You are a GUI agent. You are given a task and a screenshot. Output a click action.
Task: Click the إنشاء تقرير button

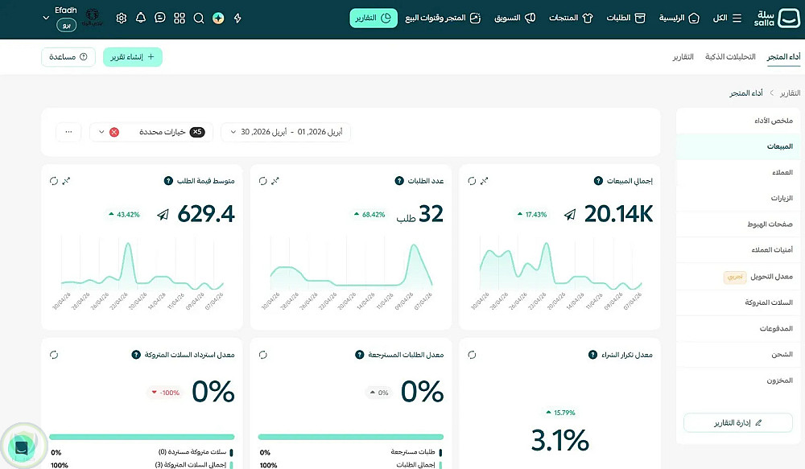133,57
